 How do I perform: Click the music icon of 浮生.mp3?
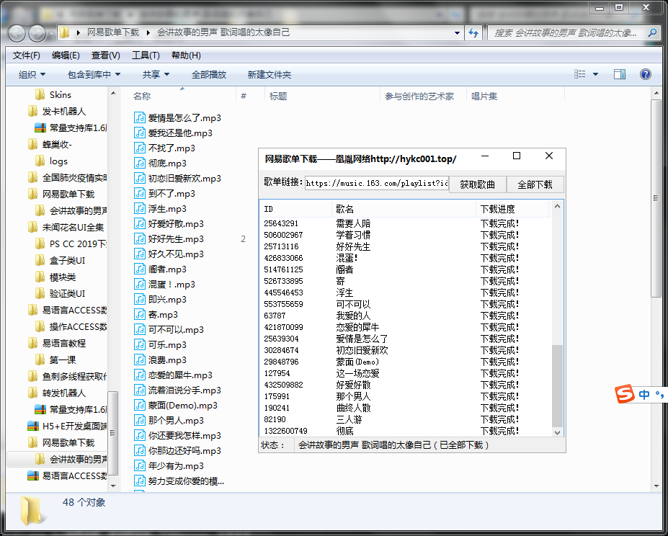140,208
